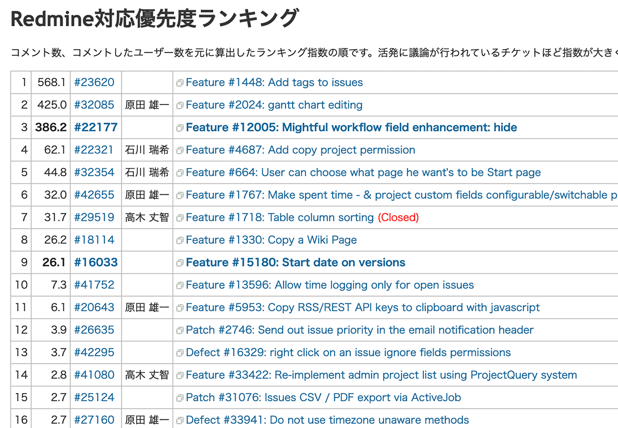Click assignee 石川 瑞希 in the #22321 row
Image resolution: width=618 pixels, height=428 pixels.
tap(147, 150)
